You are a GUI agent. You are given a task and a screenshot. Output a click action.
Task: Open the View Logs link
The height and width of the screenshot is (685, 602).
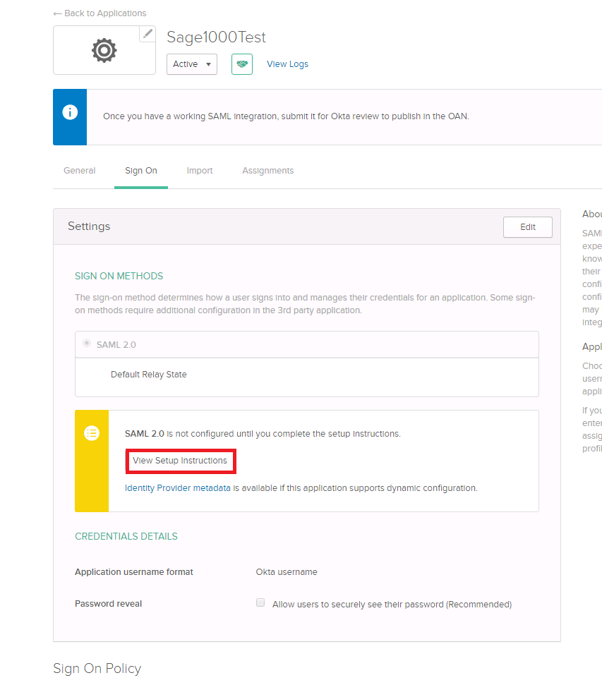click(288, 64)
